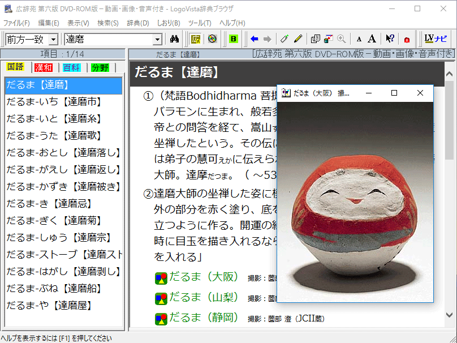Select the Kojien dictionary icon in toolbar

click(x=196, y=39)
